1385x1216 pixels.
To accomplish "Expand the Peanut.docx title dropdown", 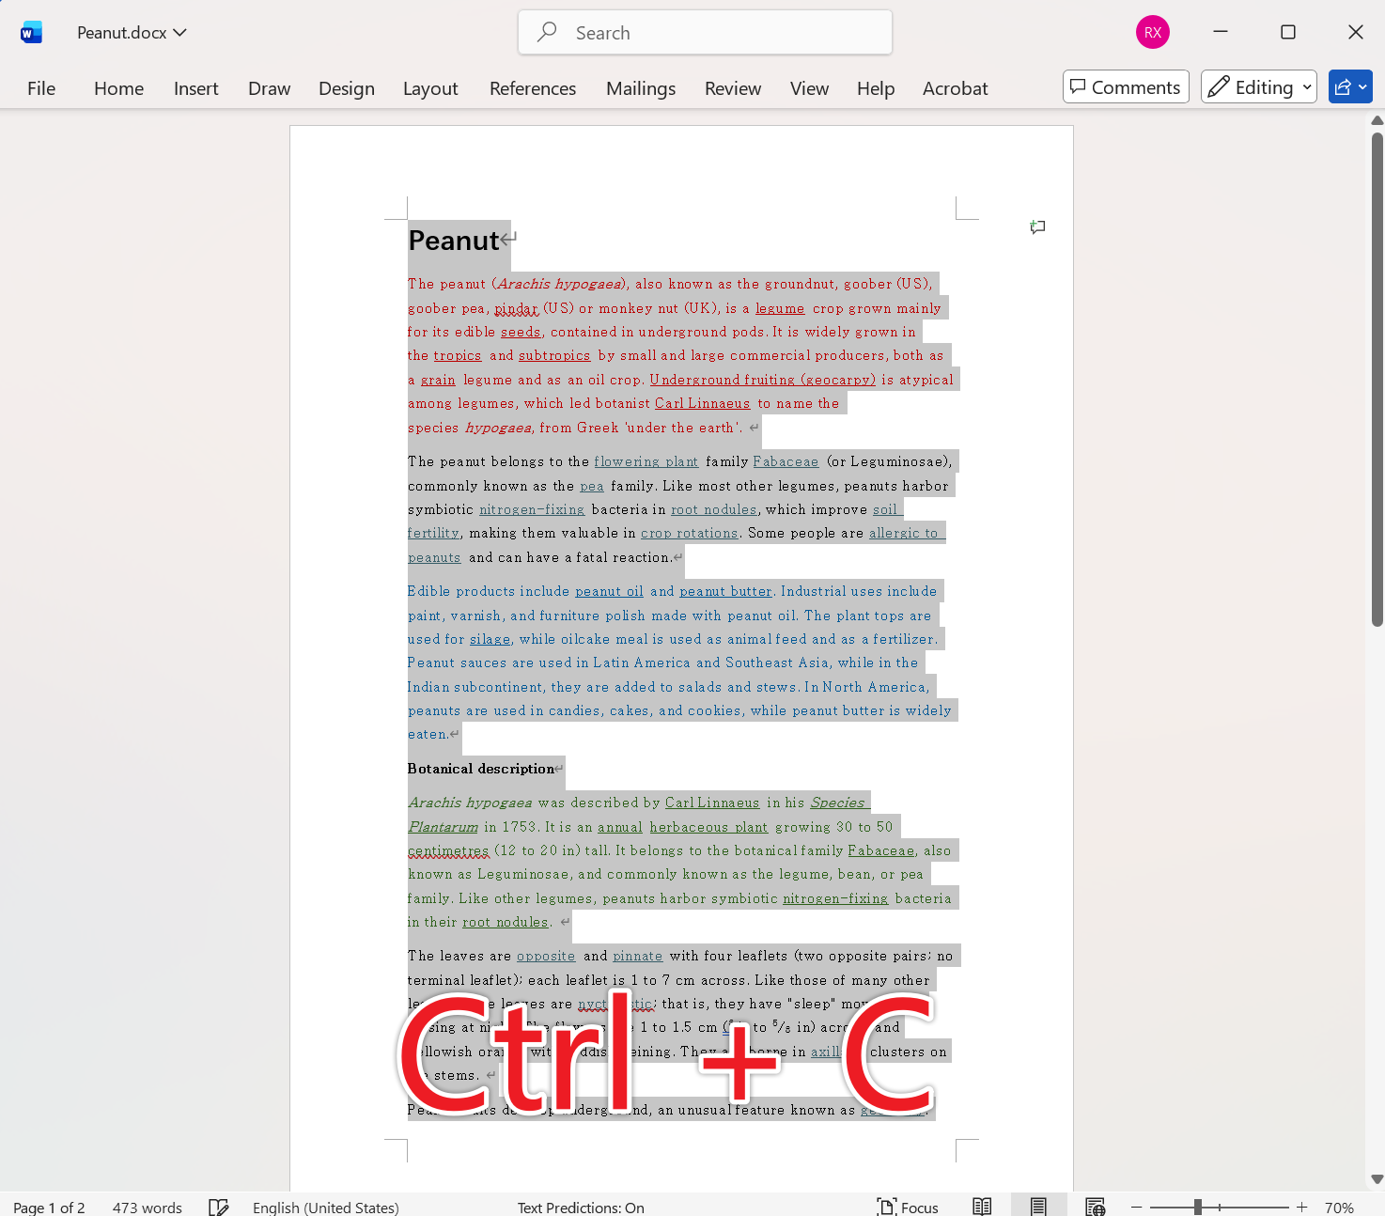I will point(179,31).
